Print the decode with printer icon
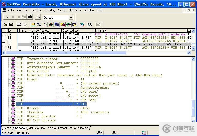197x136 pixels. pos(19,25)
